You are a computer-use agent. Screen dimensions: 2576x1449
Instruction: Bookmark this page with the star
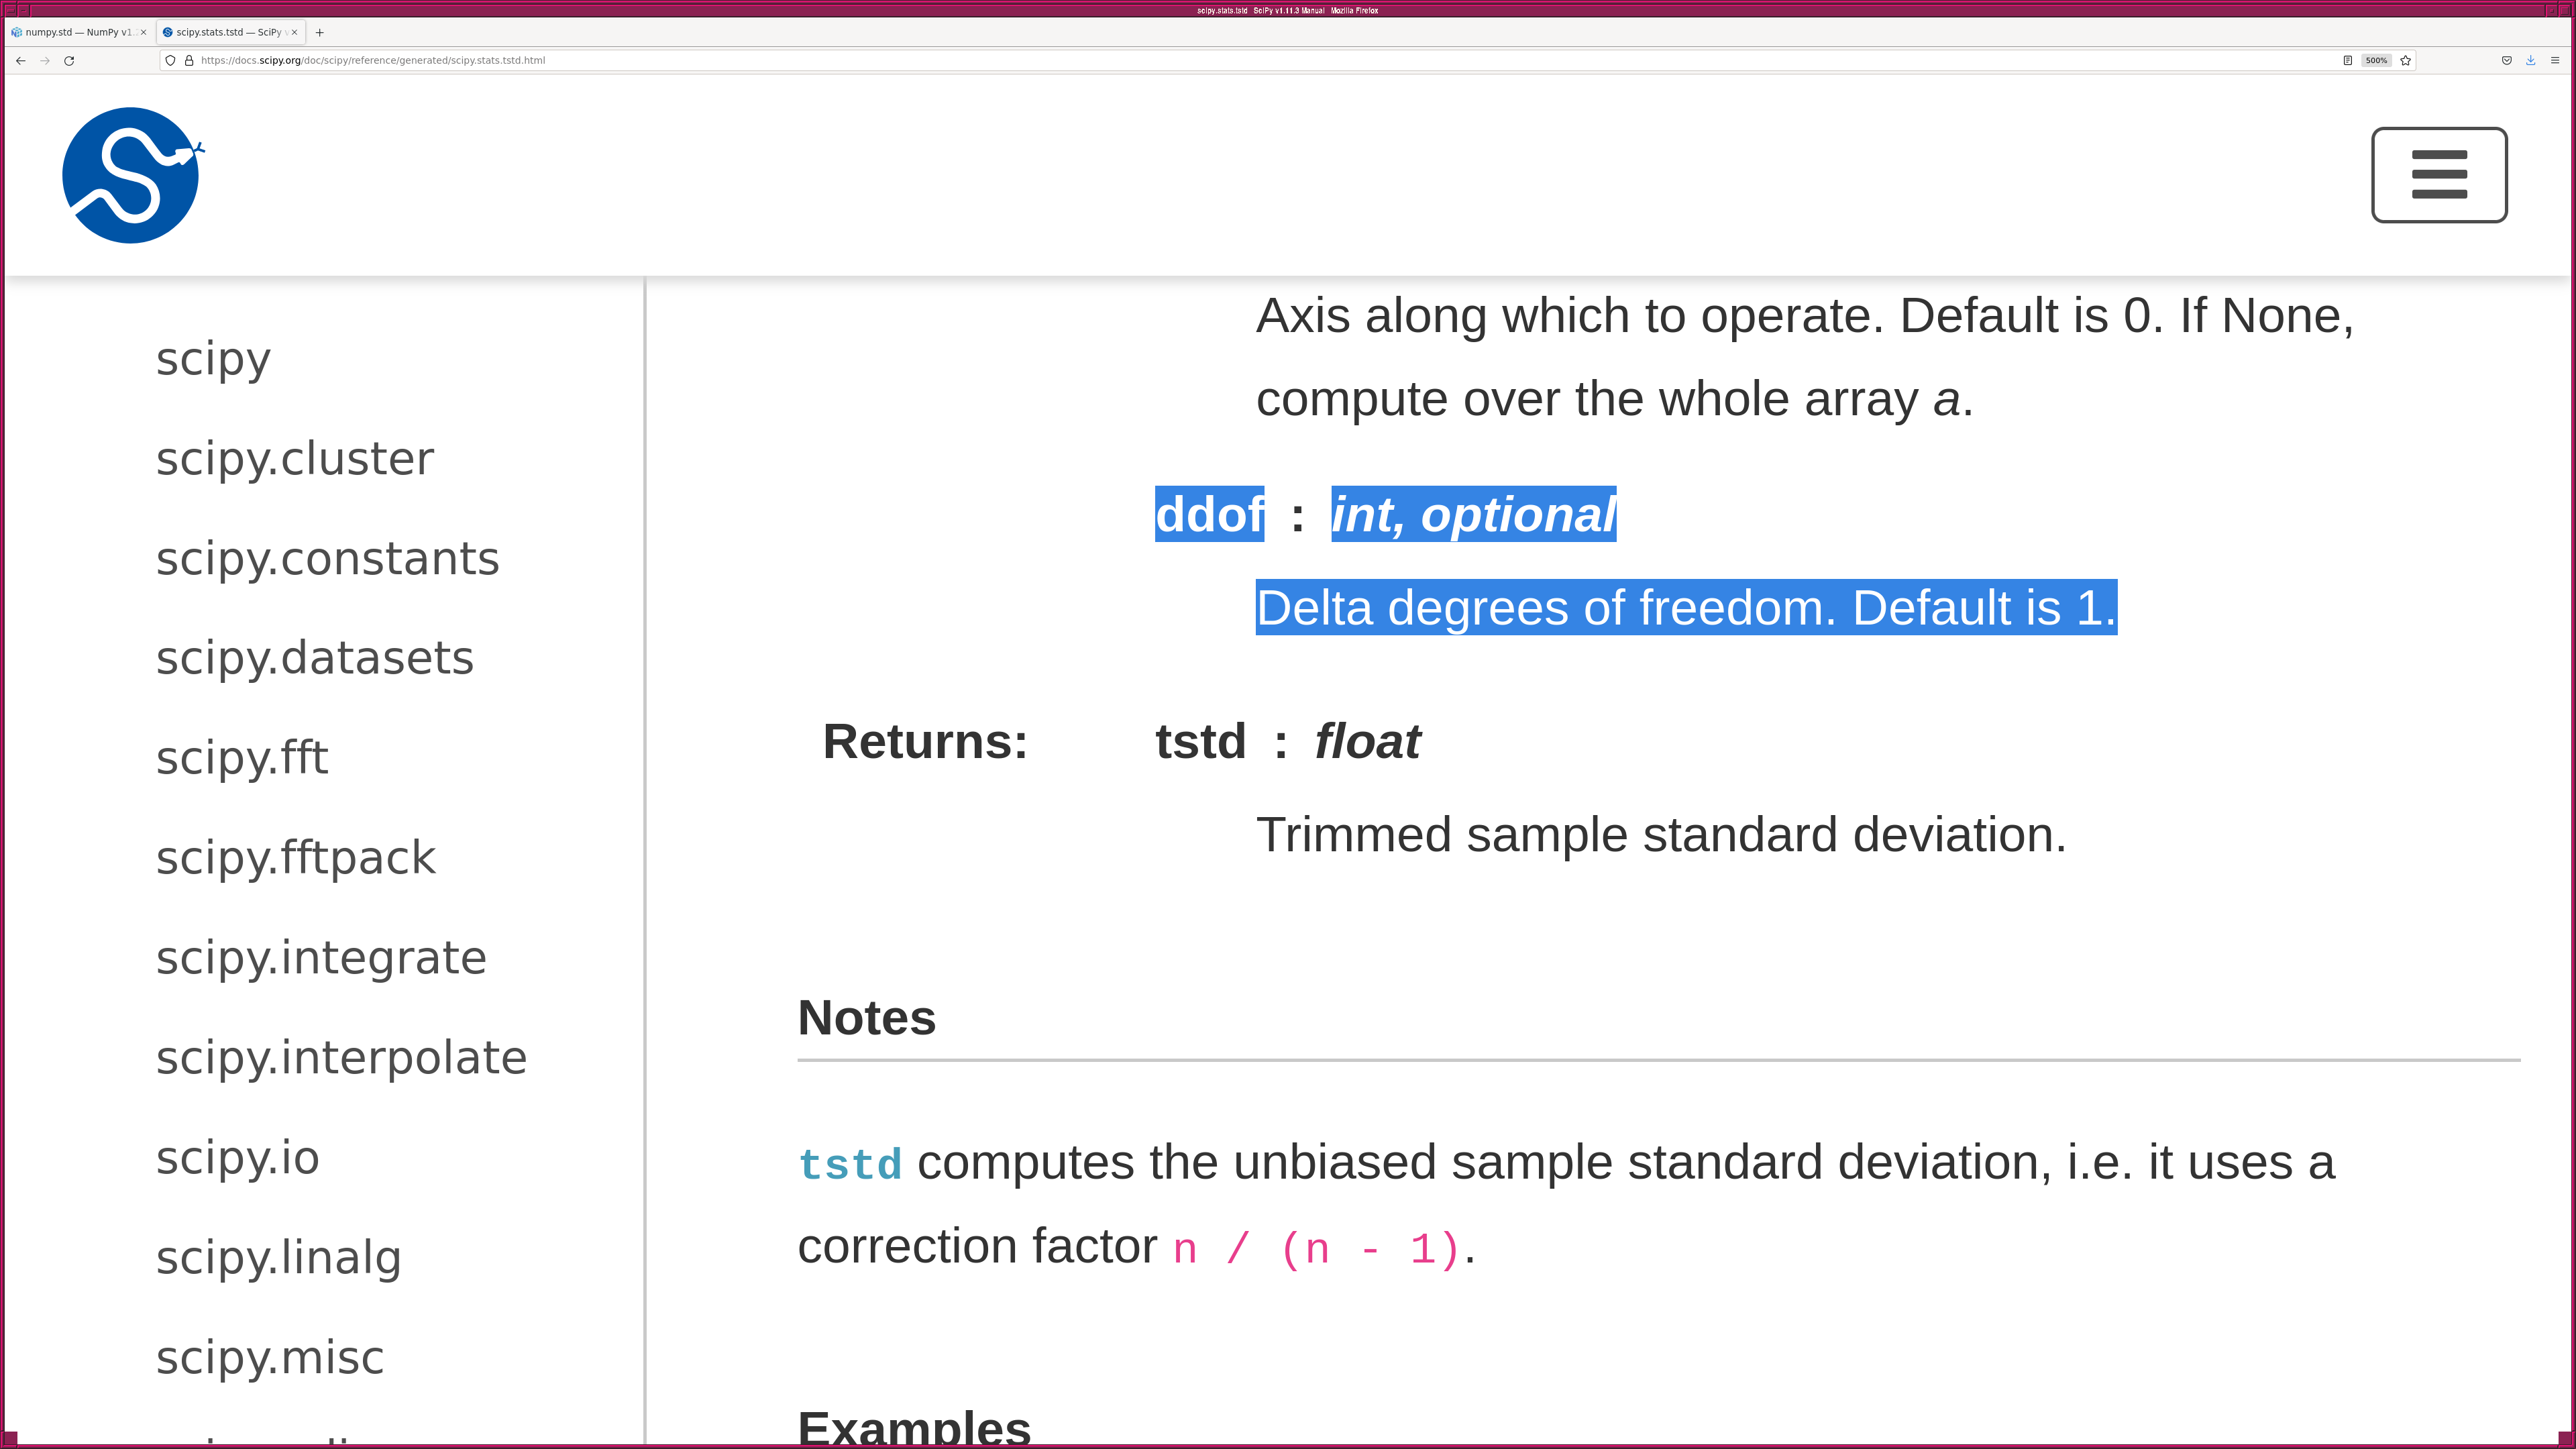coord(2406,61)
